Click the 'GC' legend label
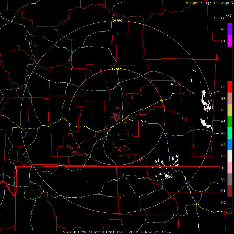Viewport: 234px width, 234px height. [x=223, y=179]
